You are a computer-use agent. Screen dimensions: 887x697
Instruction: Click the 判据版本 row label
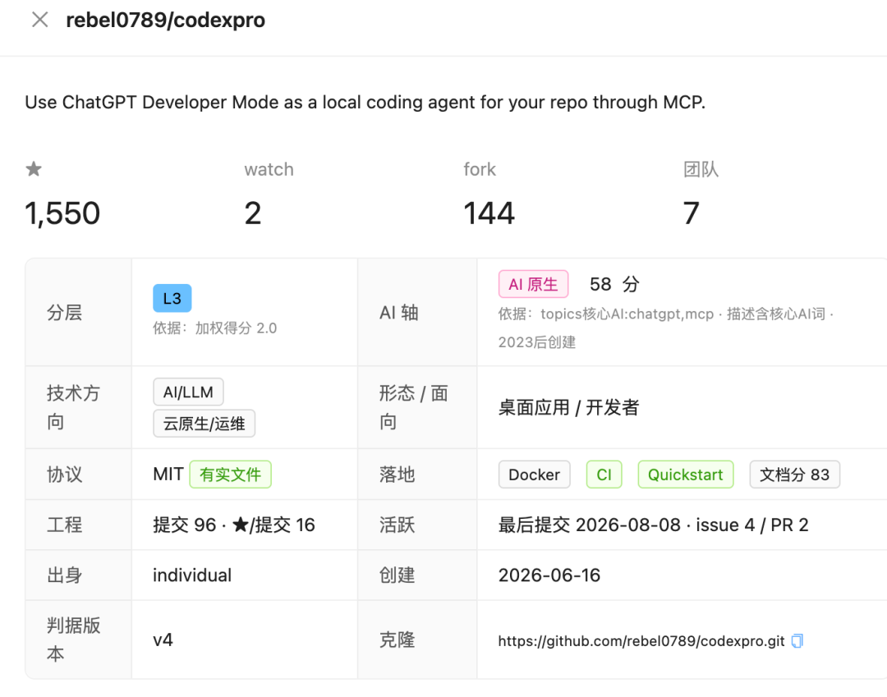click(x=73, y=640)
